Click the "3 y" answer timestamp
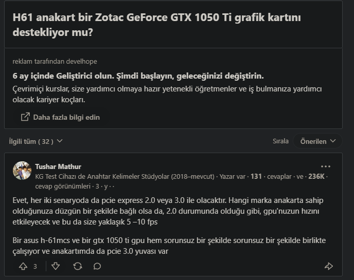 98,186
